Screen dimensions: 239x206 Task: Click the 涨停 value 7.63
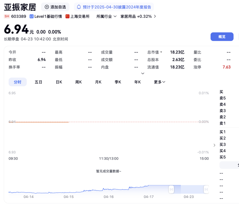[226, 67]
